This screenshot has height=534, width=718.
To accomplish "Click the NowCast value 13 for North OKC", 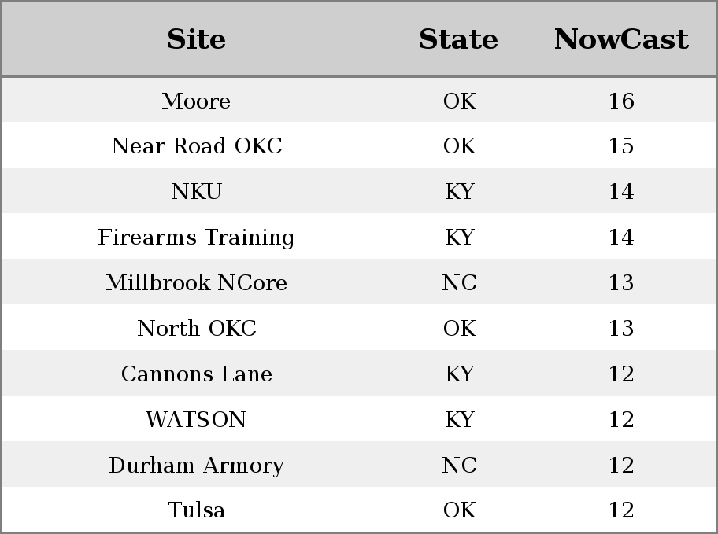I will (x=621, y=328).
